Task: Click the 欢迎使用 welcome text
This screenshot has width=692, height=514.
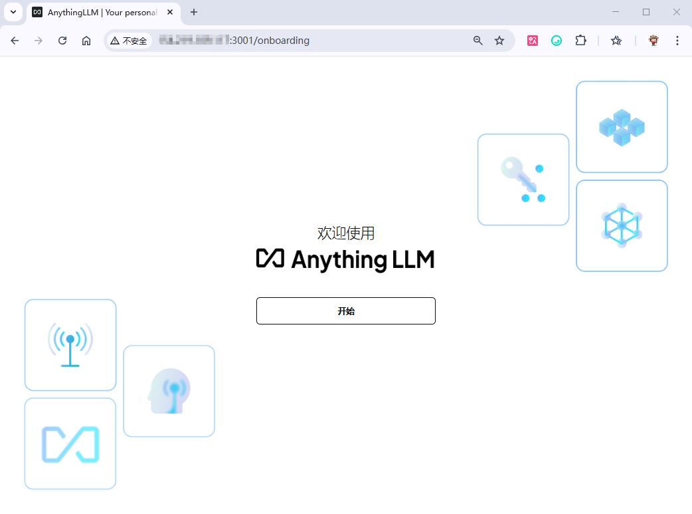Action: 345,233
